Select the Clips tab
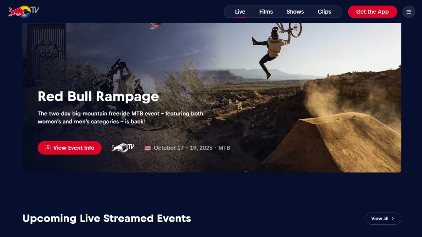The width and height of the screenshot is (422, 237). point(324,12)
